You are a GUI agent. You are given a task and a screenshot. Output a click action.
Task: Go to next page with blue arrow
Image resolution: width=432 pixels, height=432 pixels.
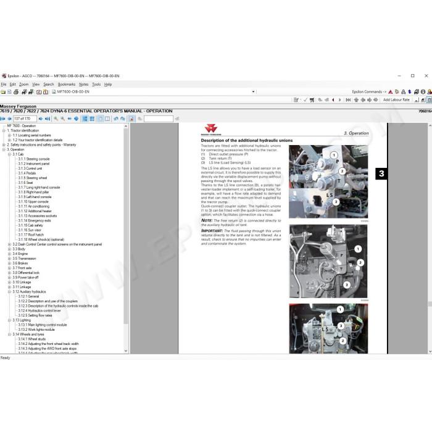pyautogui.click(x=41, y=118)
